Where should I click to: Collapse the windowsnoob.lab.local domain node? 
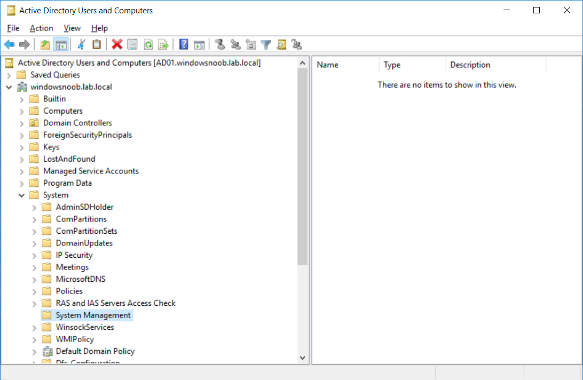[9, 88]
